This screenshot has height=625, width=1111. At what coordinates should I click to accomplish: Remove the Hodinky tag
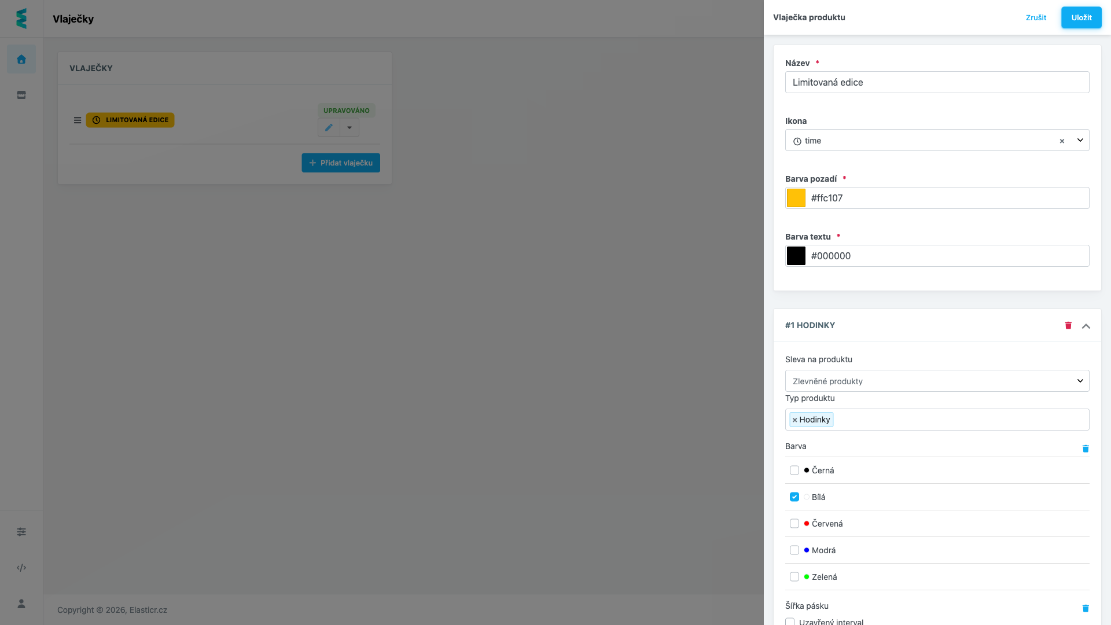(x=794, y=420)
